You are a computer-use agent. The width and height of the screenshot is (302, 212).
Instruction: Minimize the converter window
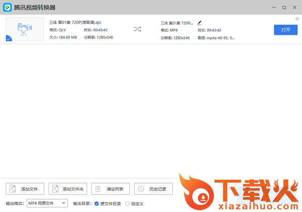pos(274,8)
